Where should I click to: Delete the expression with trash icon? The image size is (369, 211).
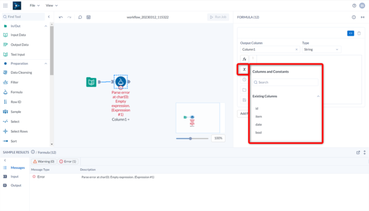pyautogui.click(x=359, y=33)
